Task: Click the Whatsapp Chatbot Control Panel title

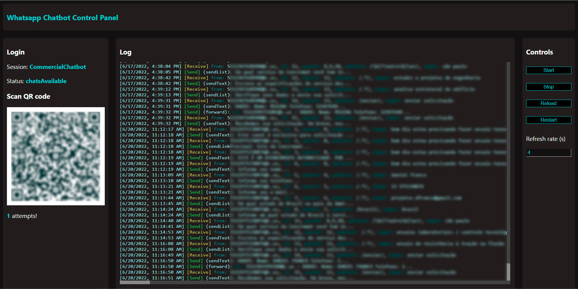Action: [62, 18]
